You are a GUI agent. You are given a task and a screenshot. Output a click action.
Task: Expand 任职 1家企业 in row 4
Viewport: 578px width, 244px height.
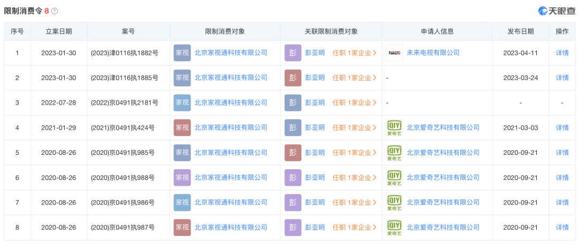354,128
